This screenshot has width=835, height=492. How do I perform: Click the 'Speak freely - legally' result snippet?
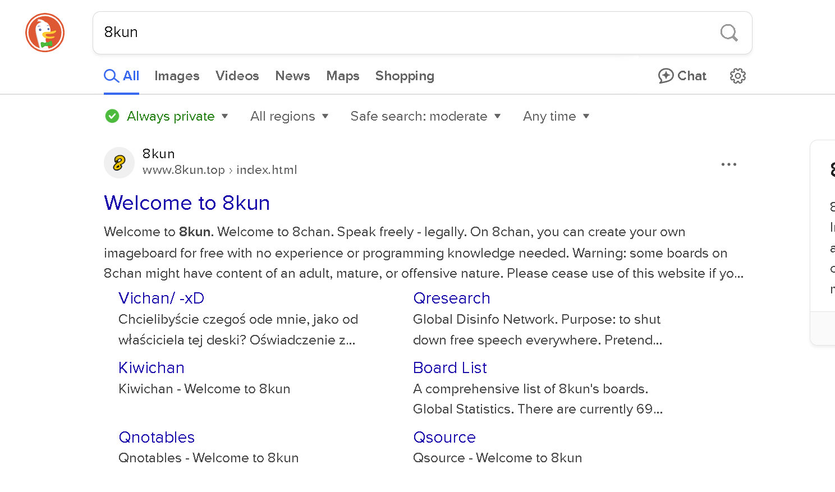pos(424,252)
